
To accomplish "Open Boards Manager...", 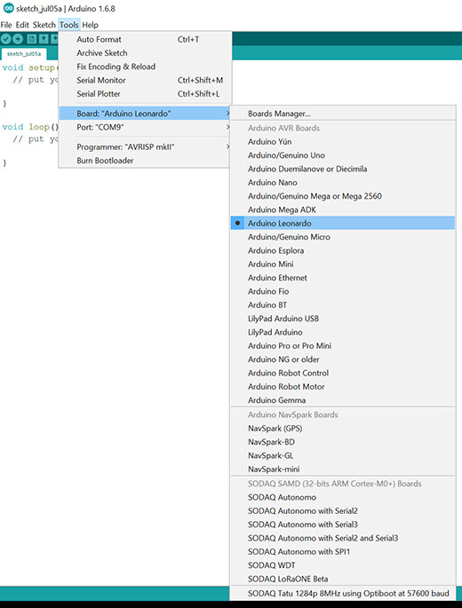I will coord(343,114).
